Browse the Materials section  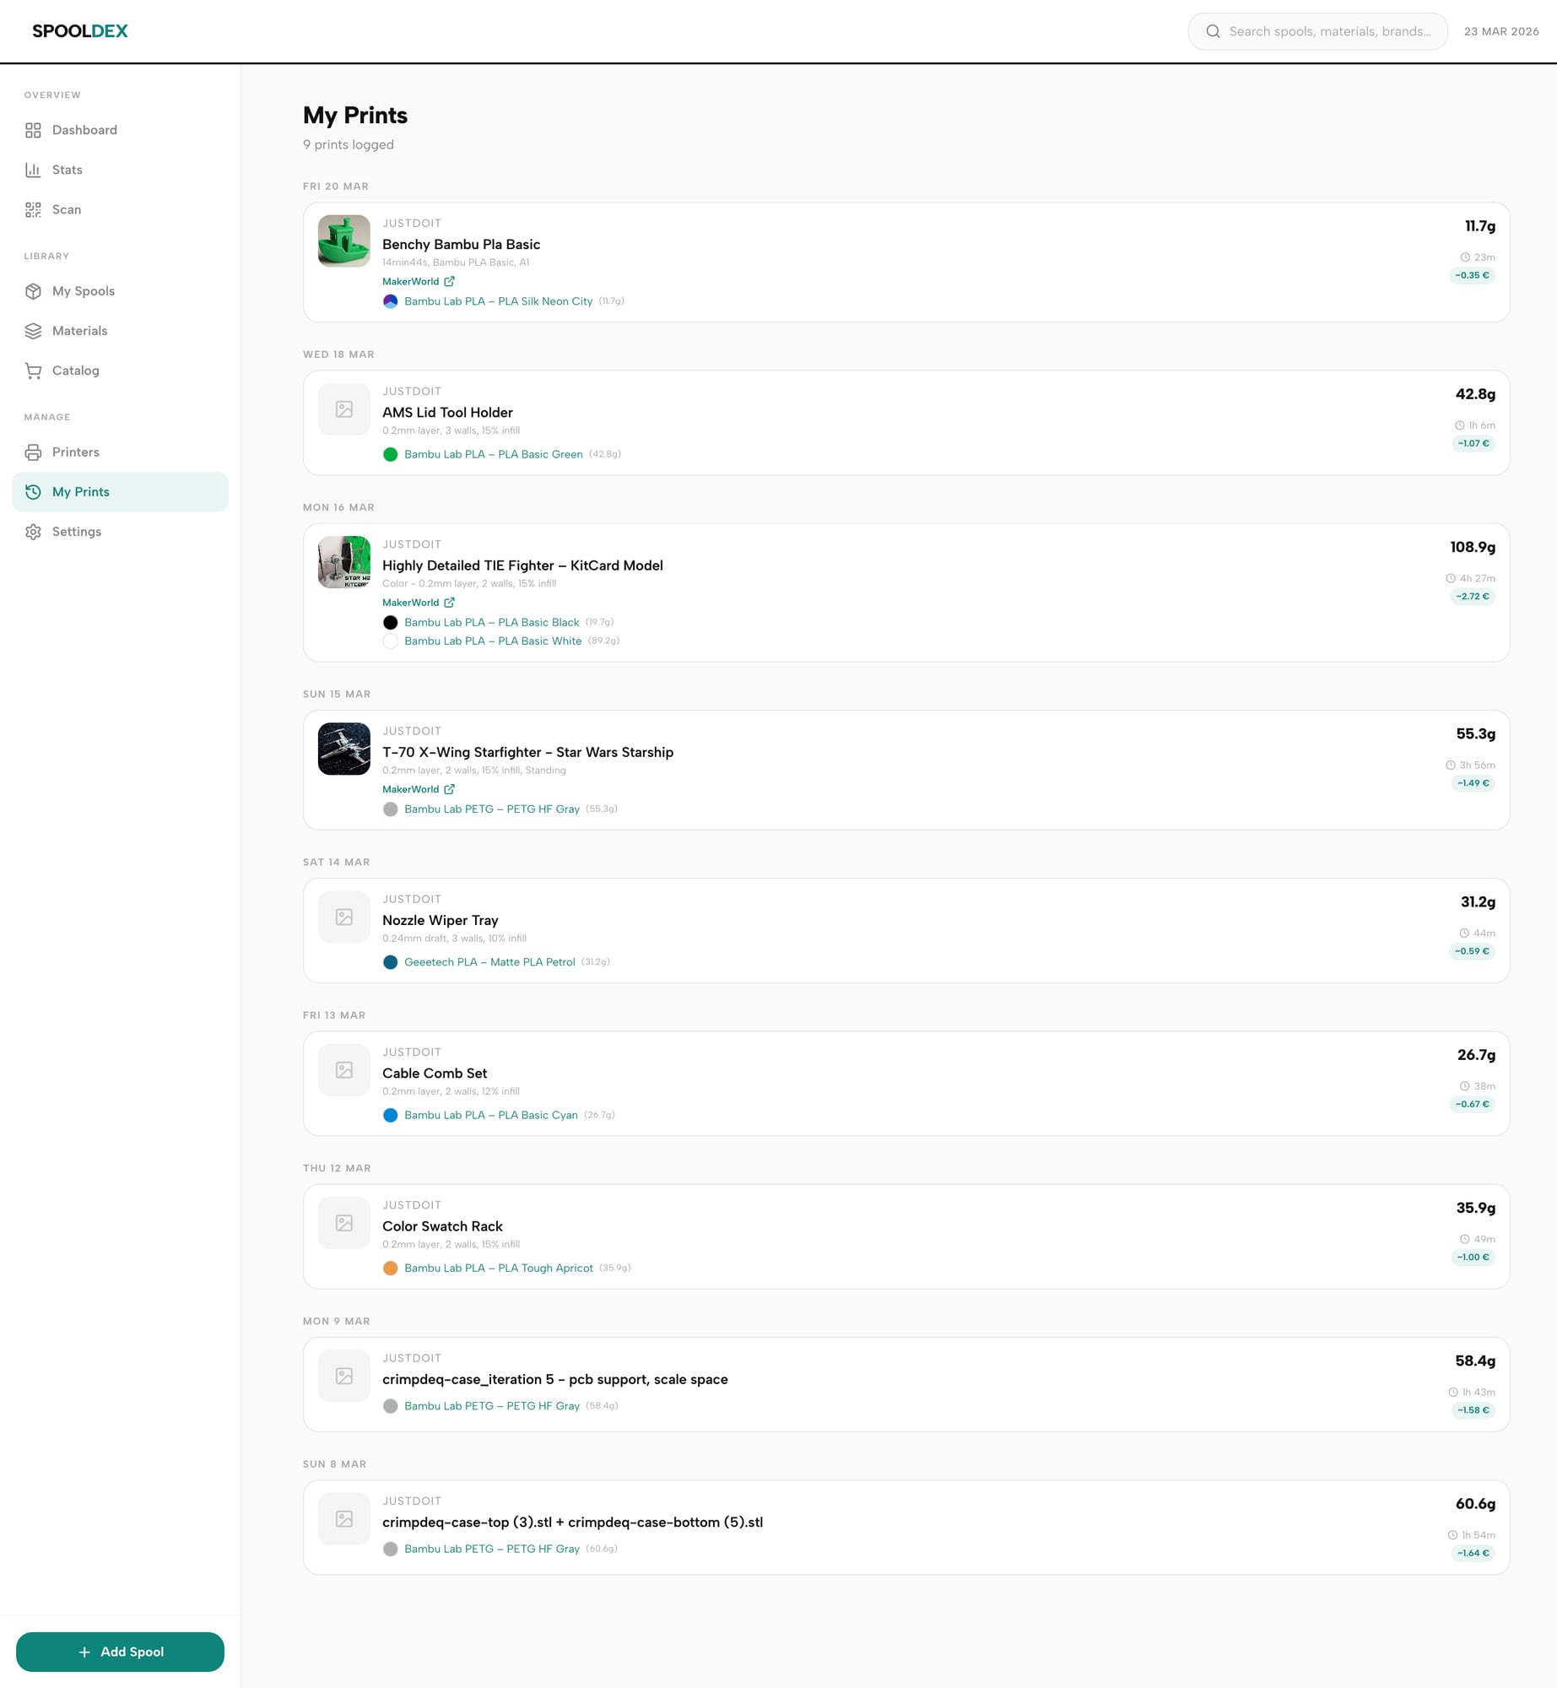[x=79, y=330]
